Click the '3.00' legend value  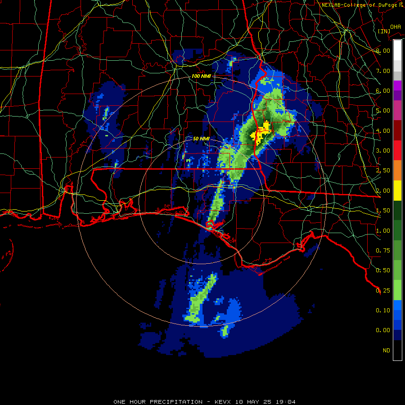(x=383, y=151)
